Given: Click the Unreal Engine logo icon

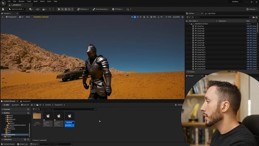Looking at the screenshot, I should tap(3, 3).
